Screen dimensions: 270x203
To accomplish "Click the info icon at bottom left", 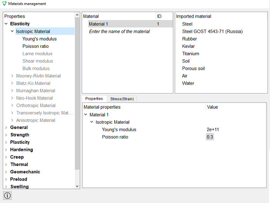I will tap(7, 196).
